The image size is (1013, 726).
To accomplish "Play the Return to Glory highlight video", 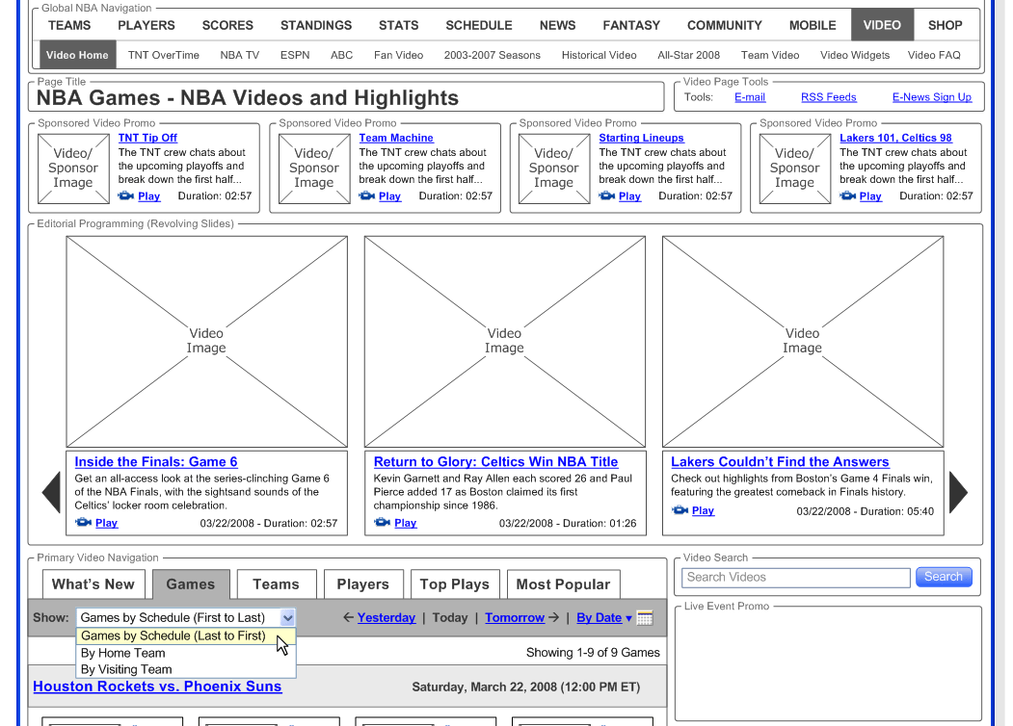I will pyautogui.click(x=405, y=522).
